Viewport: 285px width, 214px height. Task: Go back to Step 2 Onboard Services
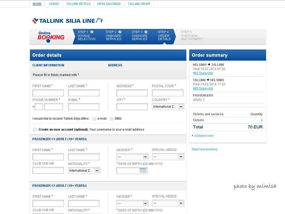click(x=113, y=35)
